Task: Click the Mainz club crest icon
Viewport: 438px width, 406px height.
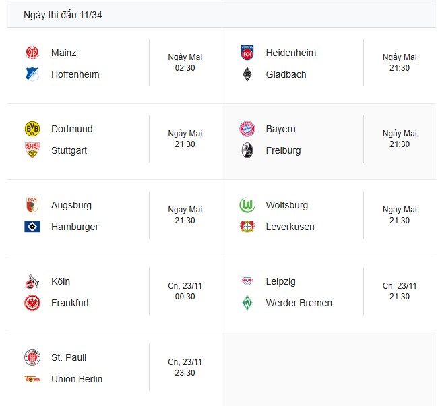Action: 32,53
